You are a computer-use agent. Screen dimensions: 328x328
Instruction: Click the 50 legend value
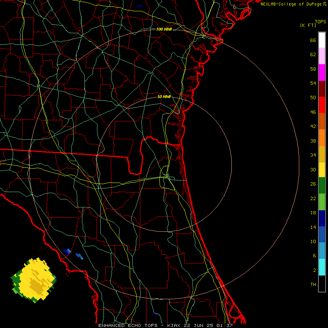tap(313, 97)
